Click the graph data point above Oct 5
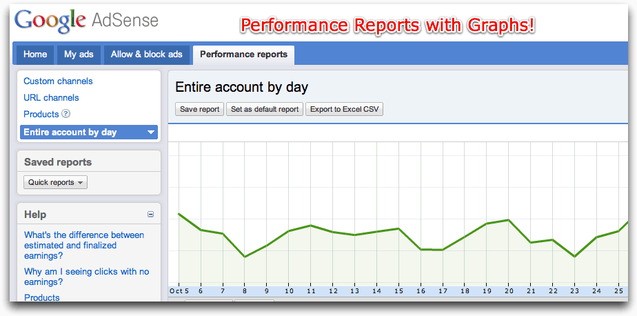Screen dimensions: 637x316 (x=179, y=213)
